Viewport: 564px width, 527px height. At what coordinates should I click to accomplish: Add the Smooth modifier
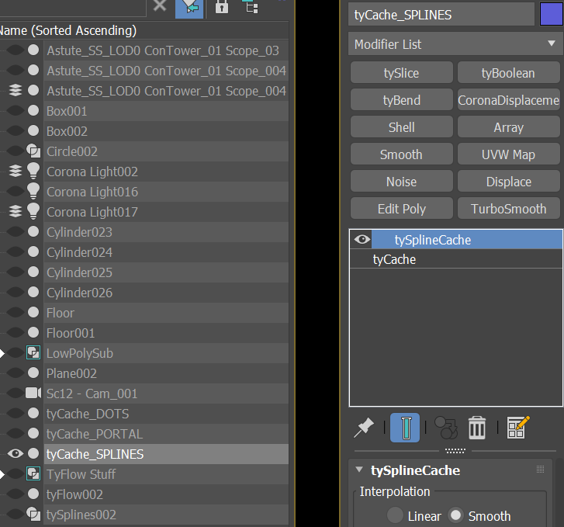click(x=401, y=154)
